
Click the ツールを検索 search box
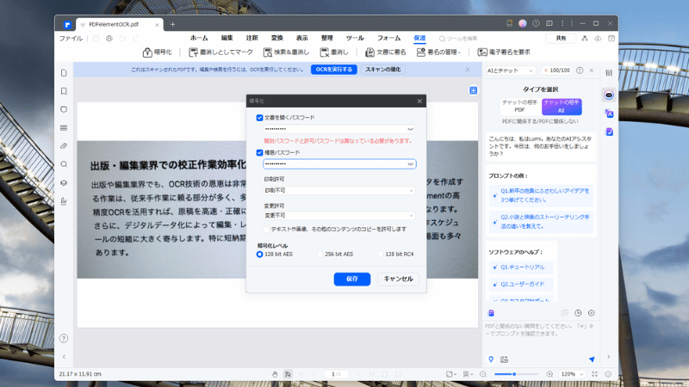click(458, 39)
